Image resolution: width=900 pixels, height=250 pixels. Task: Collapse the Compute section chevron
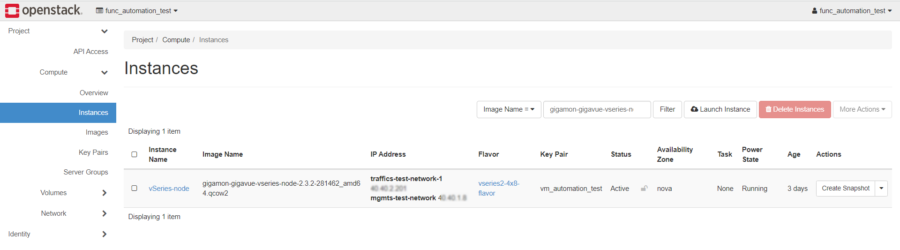tap(104, 73)
